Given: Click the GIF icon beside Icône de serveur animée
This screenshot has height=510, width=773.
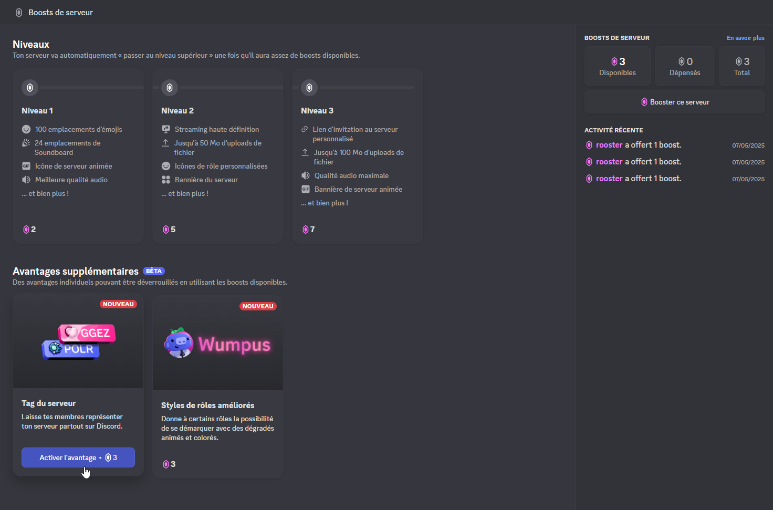Looking at the screenshot, I should pos(26,166).
